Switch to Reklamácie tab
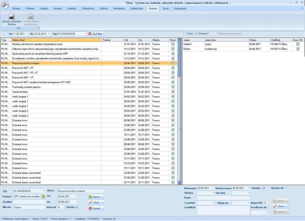This screenshot has width=305, height=221. click(x=119, y=8)
